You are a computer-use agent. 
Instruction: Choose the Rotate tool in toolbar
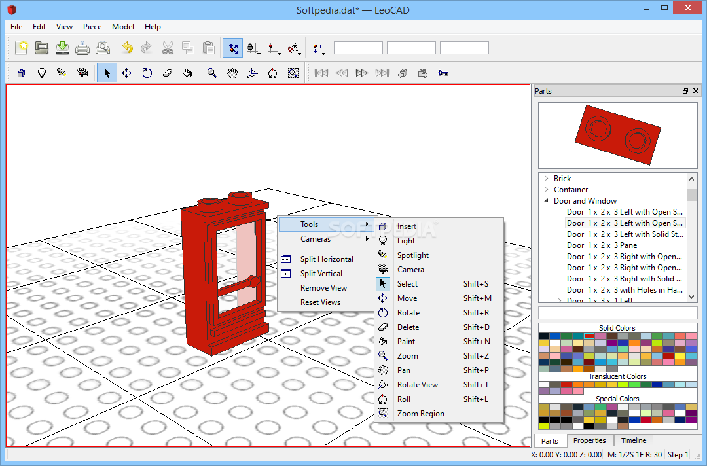[x=147, y=73]
